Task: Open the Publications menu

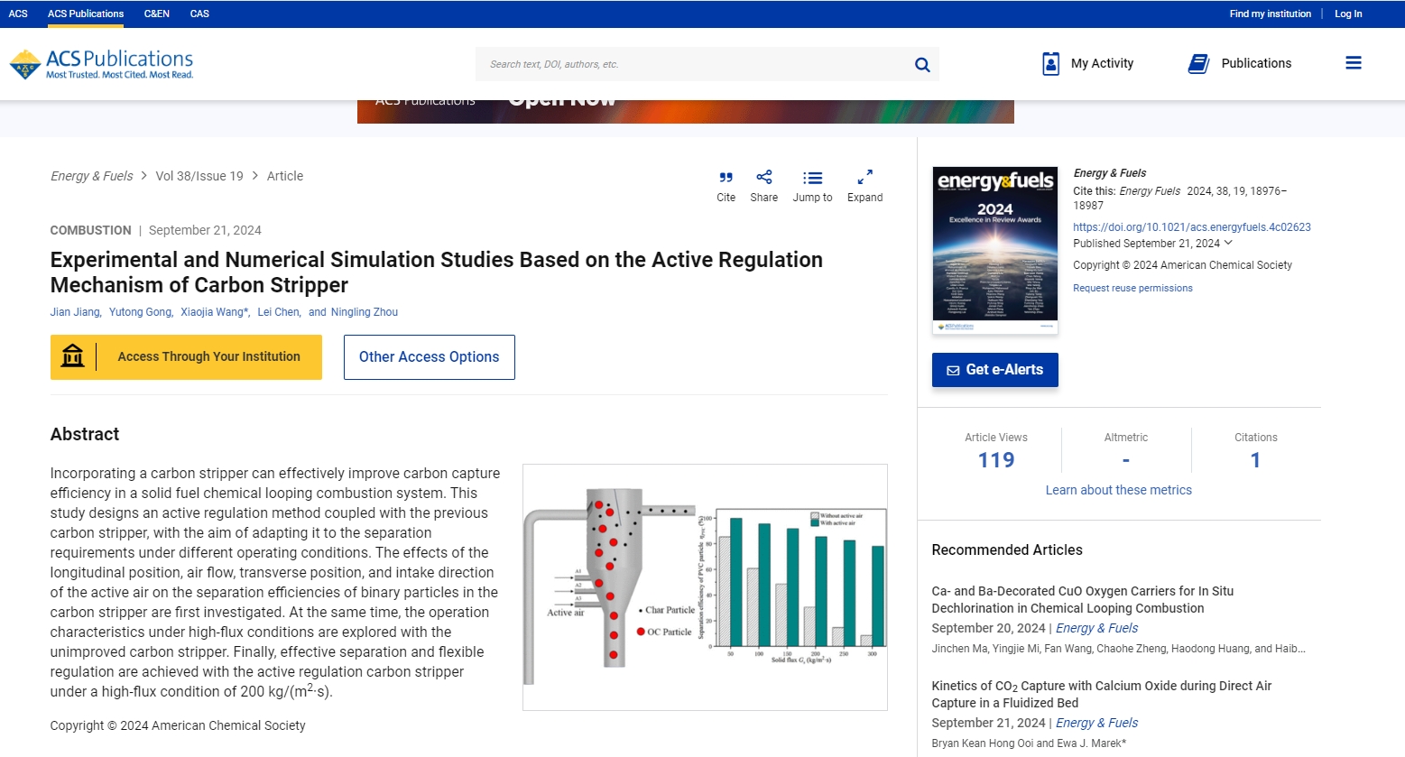Action: (x=1240, y=63)
